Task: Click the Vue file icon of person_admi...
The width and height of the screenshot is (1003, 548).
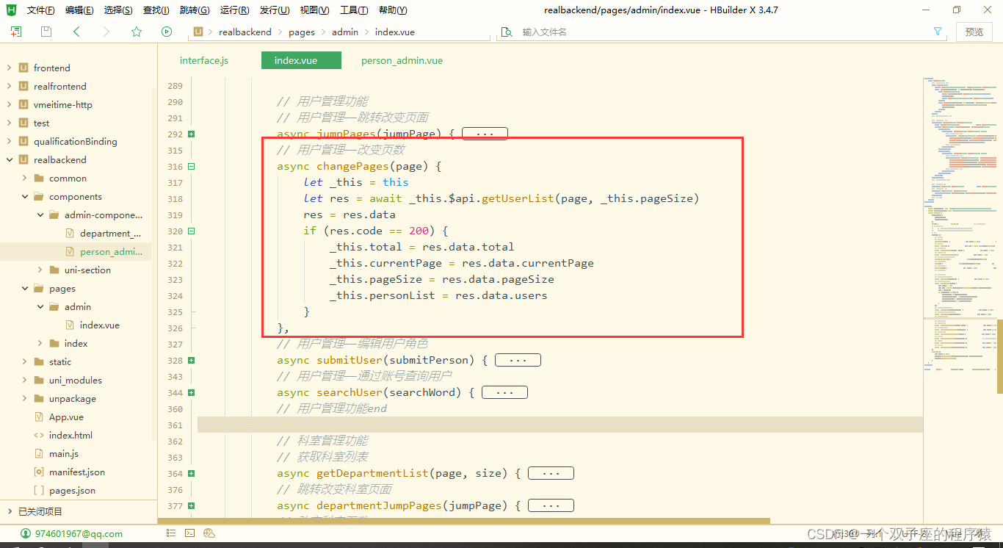Action: 70,252
